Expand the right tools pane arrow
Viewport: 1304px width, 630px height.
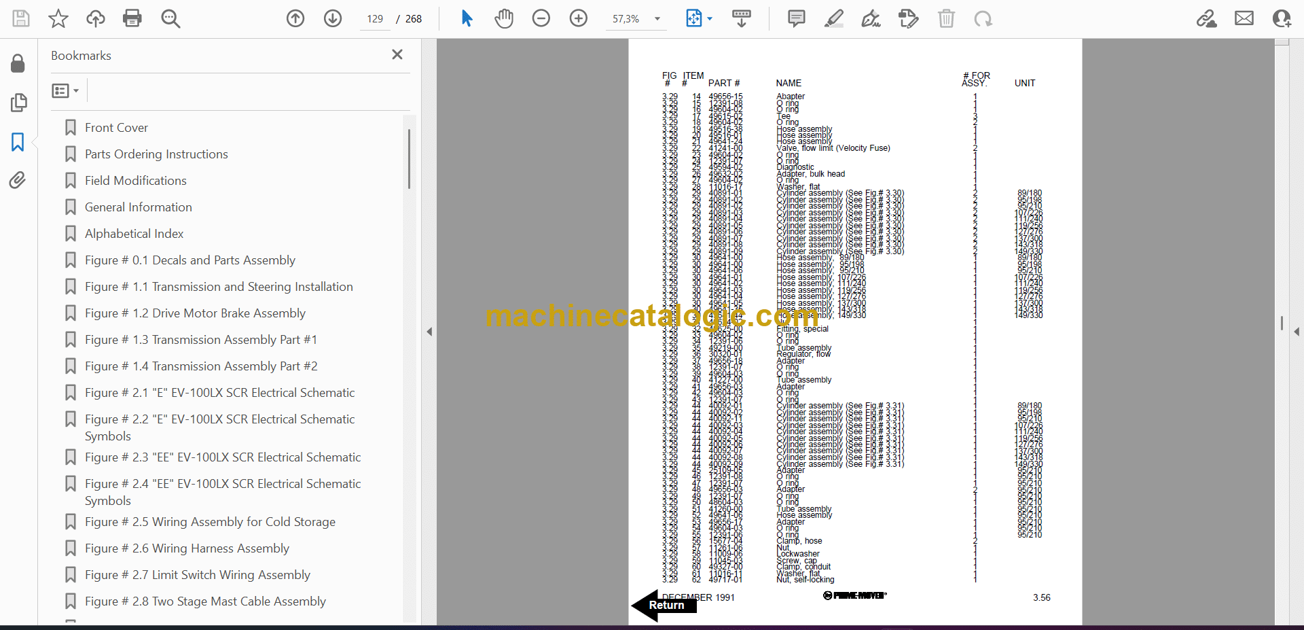pos(1297,332)
